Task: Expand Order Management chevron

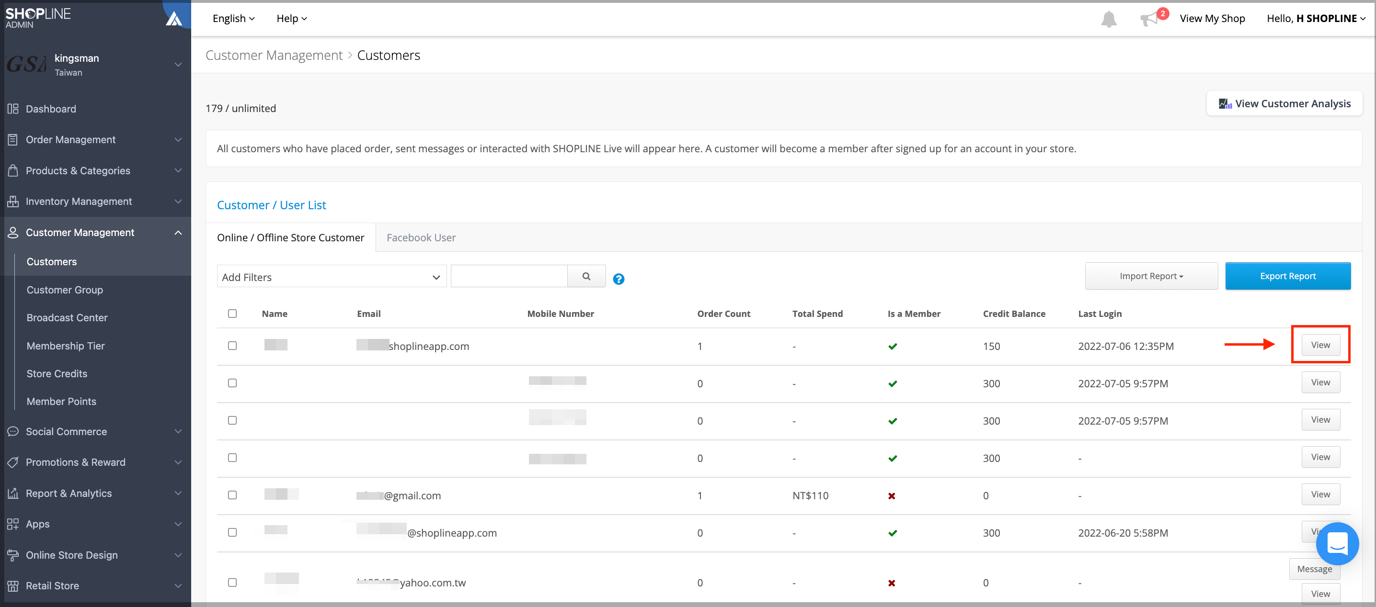Action: click(178, 139)
